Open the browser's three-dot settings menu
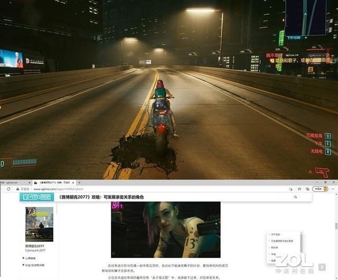This screenshot has width=338, height=280. (333, 188)
